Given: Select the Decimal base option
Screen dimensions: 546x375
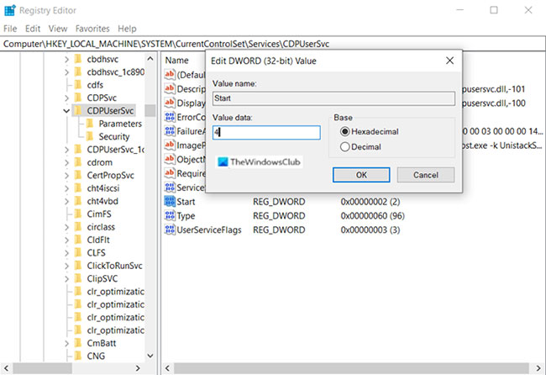Looking at the screenshot, I should [x=344, y=147].
